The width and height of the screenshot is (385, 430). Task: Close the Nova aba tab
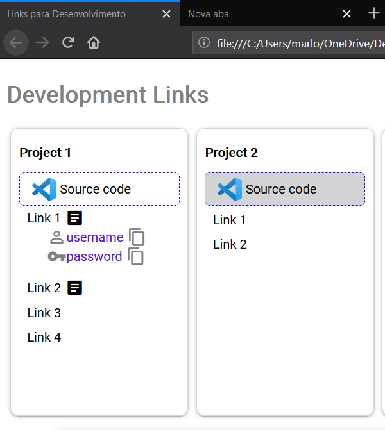(x=347, y=13)
